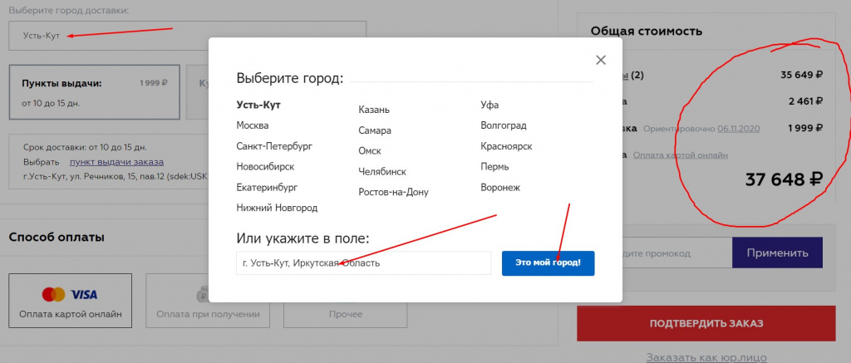This screenshot has height=363, width=851.
Task: Select Воронеж city option
Action: tap(500, 188)
